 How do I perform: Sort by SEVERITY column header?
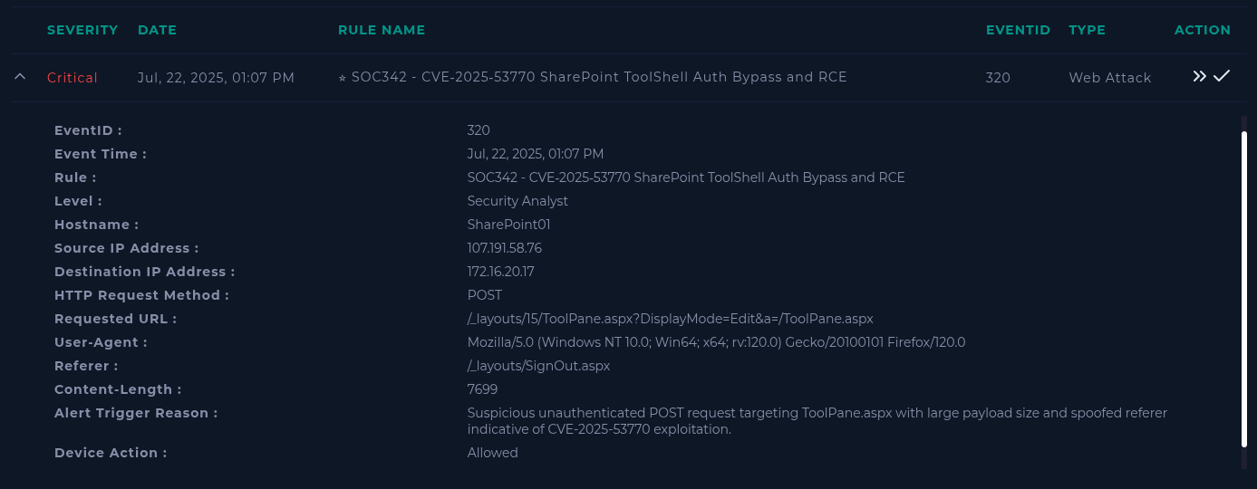point(82,30)
